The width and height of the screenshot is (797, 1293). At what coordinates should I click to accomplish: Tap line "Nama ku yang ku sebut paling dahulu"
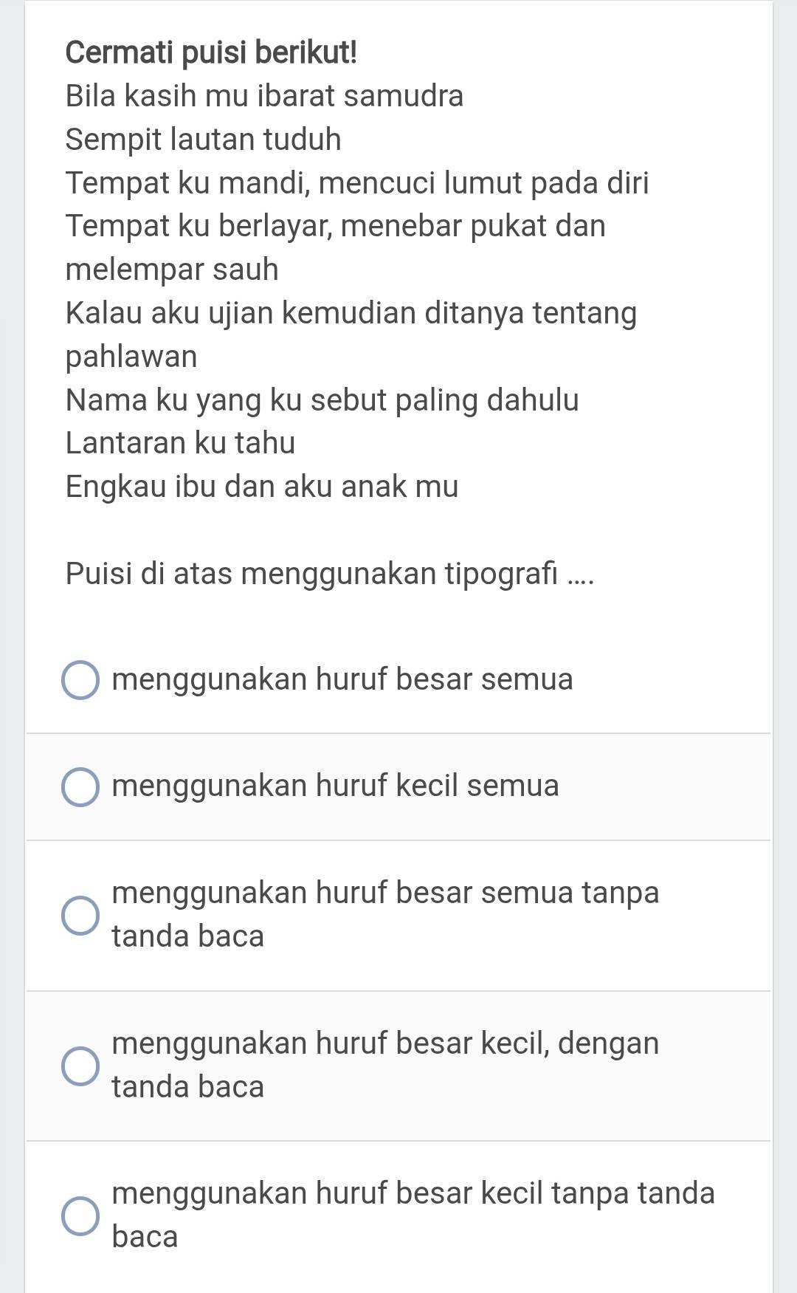coord(322,400)
